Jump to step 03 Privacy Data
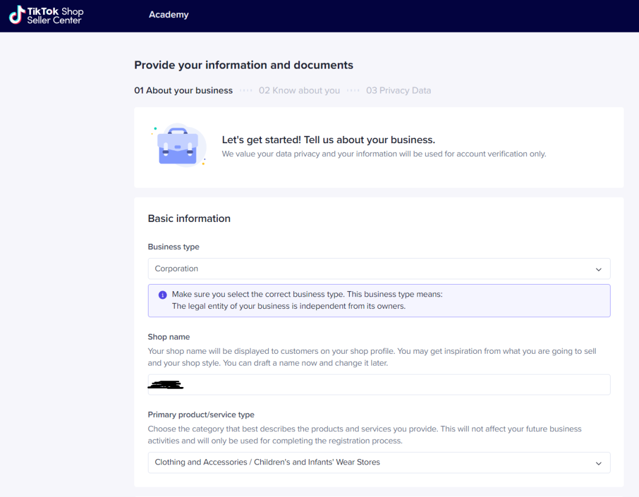The image size is (639, 497). 398,91
